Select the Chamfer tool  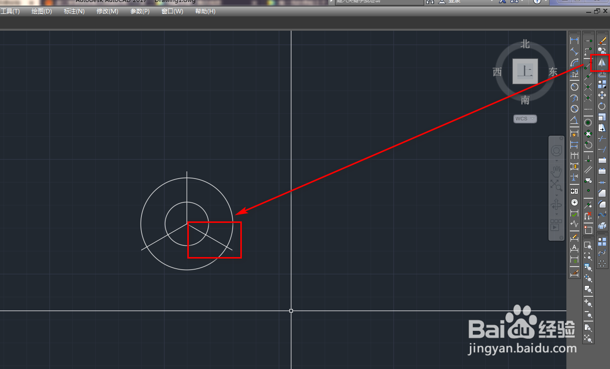click(x=602, y=192)
